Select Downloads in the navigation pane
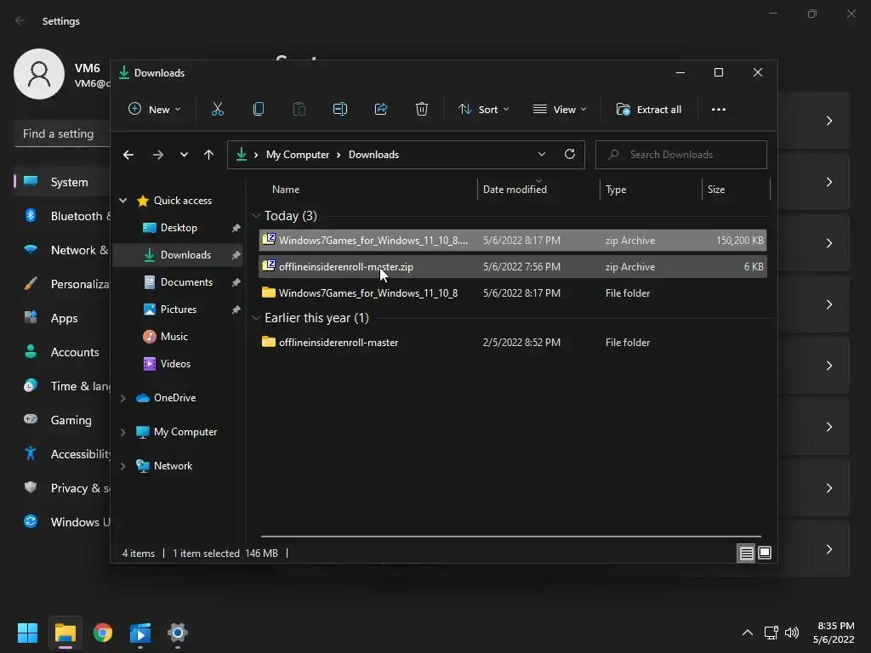Viewport: 871px width, 653px height. [178, 255]
